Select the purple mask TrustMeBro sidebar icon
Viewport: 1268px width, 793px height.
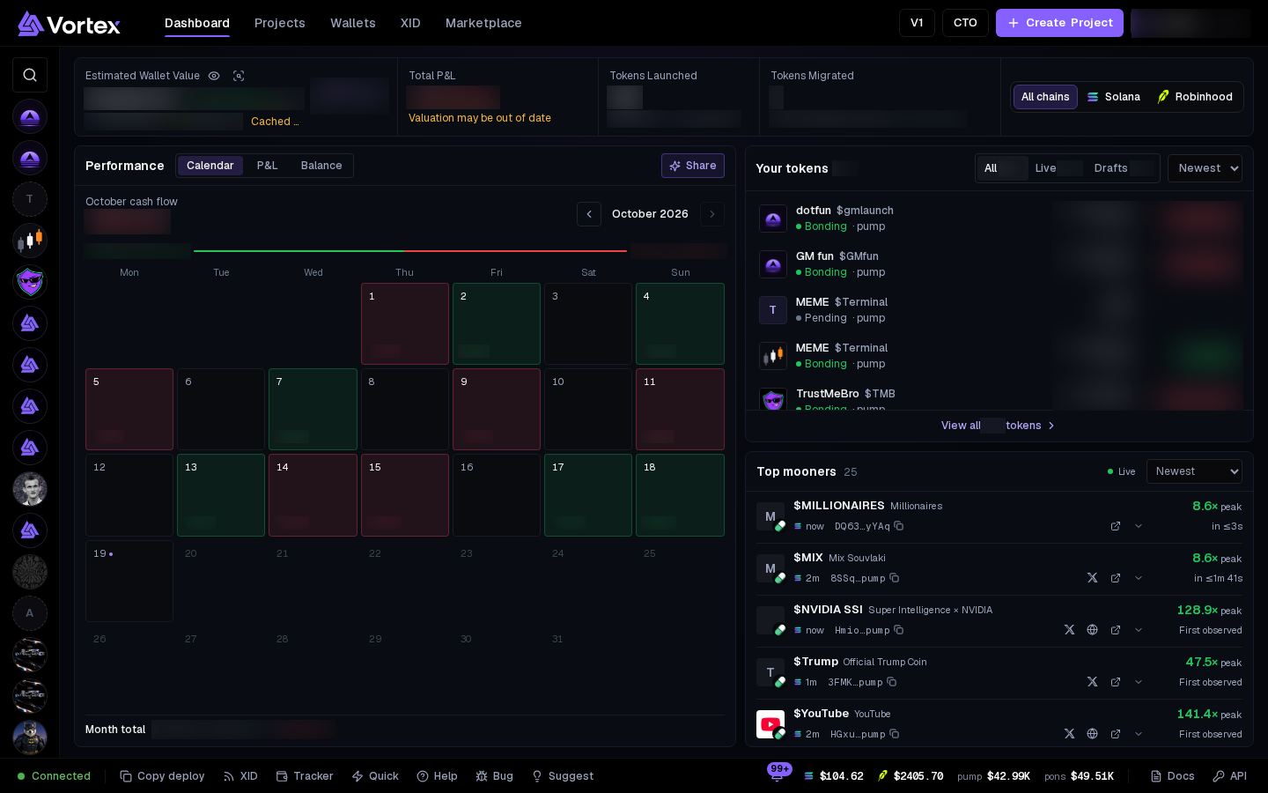pos(30,282)
